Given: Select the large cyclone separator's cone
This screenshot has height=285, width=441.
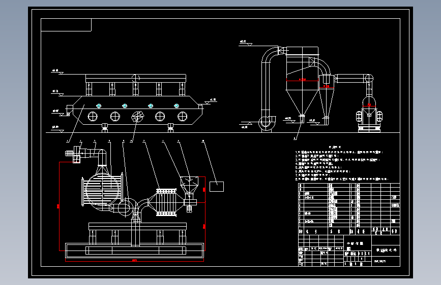Looking at the screenshot, I should pos(302,102).
